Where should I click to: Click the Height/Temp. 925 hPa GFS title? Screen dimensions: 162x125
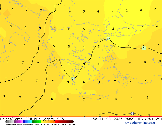pos(32,119)
